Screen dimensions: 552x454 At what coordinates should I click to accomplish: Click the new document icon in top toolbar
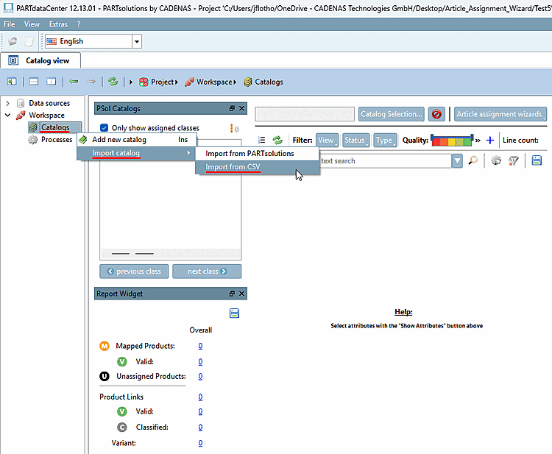pyautogui.click(x=29, y=41)
